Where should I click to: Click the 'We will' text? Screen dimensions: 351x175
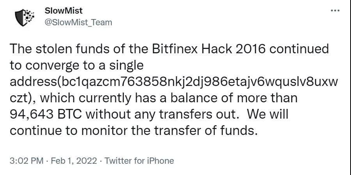click(268, 114)
